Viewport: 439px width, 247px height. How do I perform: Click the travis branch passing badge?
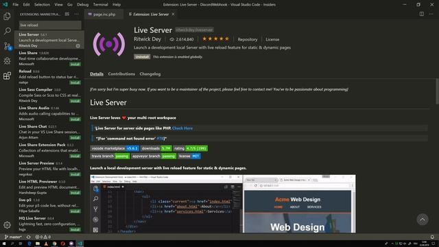coord(110,156)
